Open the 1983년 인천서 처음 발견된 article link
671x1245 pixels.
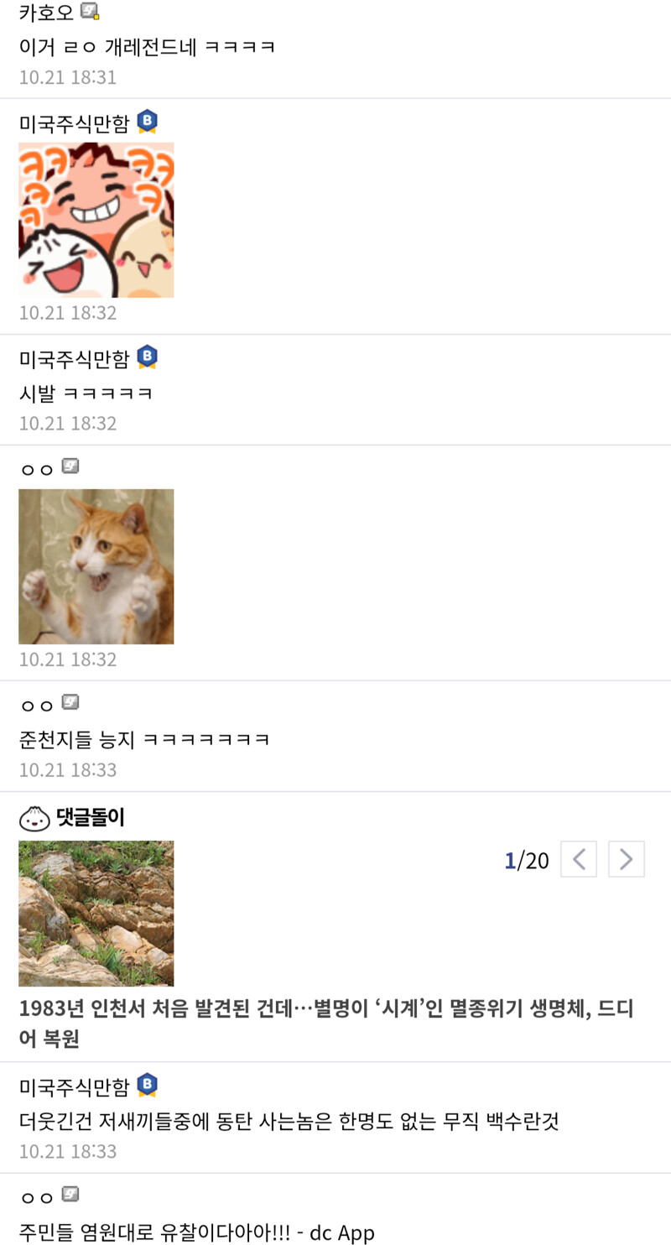325,1024
